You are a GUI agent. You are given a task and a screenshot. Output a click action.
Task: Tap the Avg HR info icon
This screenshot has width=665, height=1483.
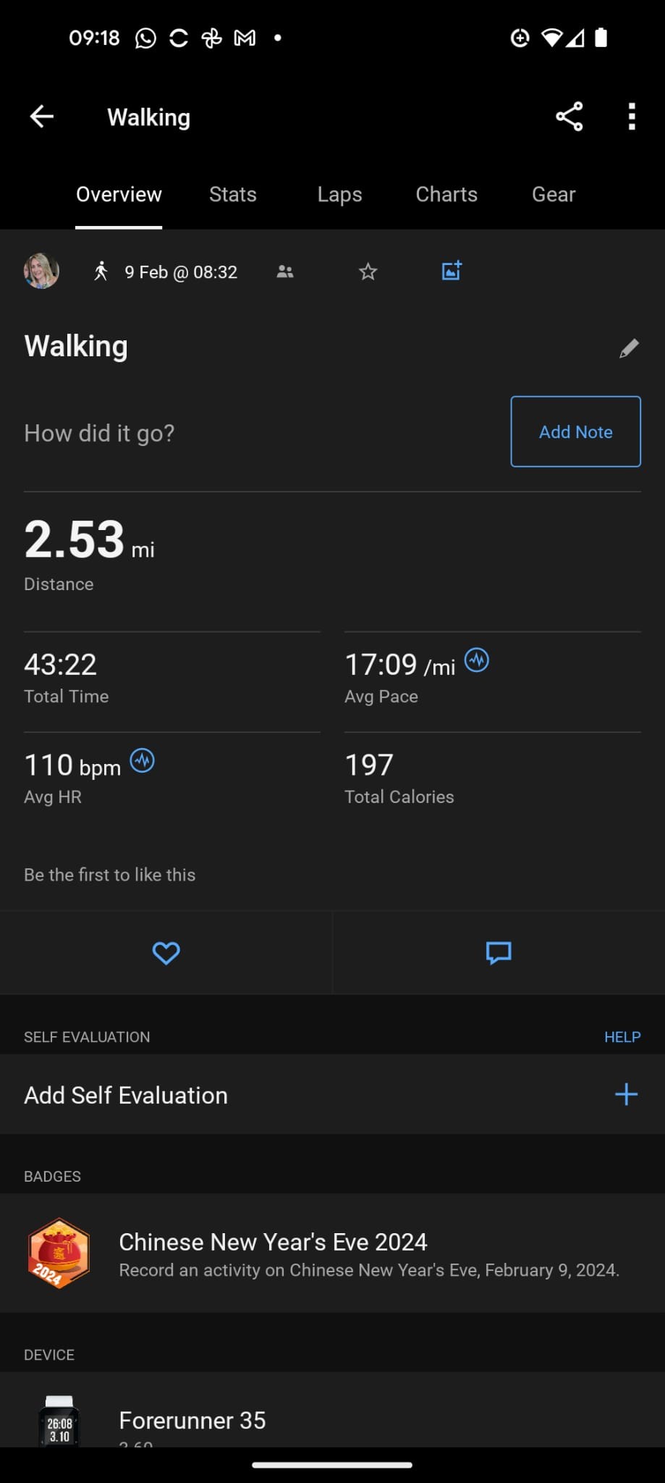(x=143, y=761)
